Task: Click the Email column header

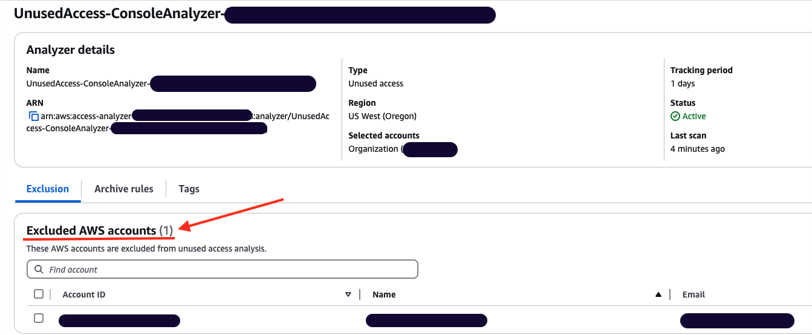Action: click(x=693, y=294)
